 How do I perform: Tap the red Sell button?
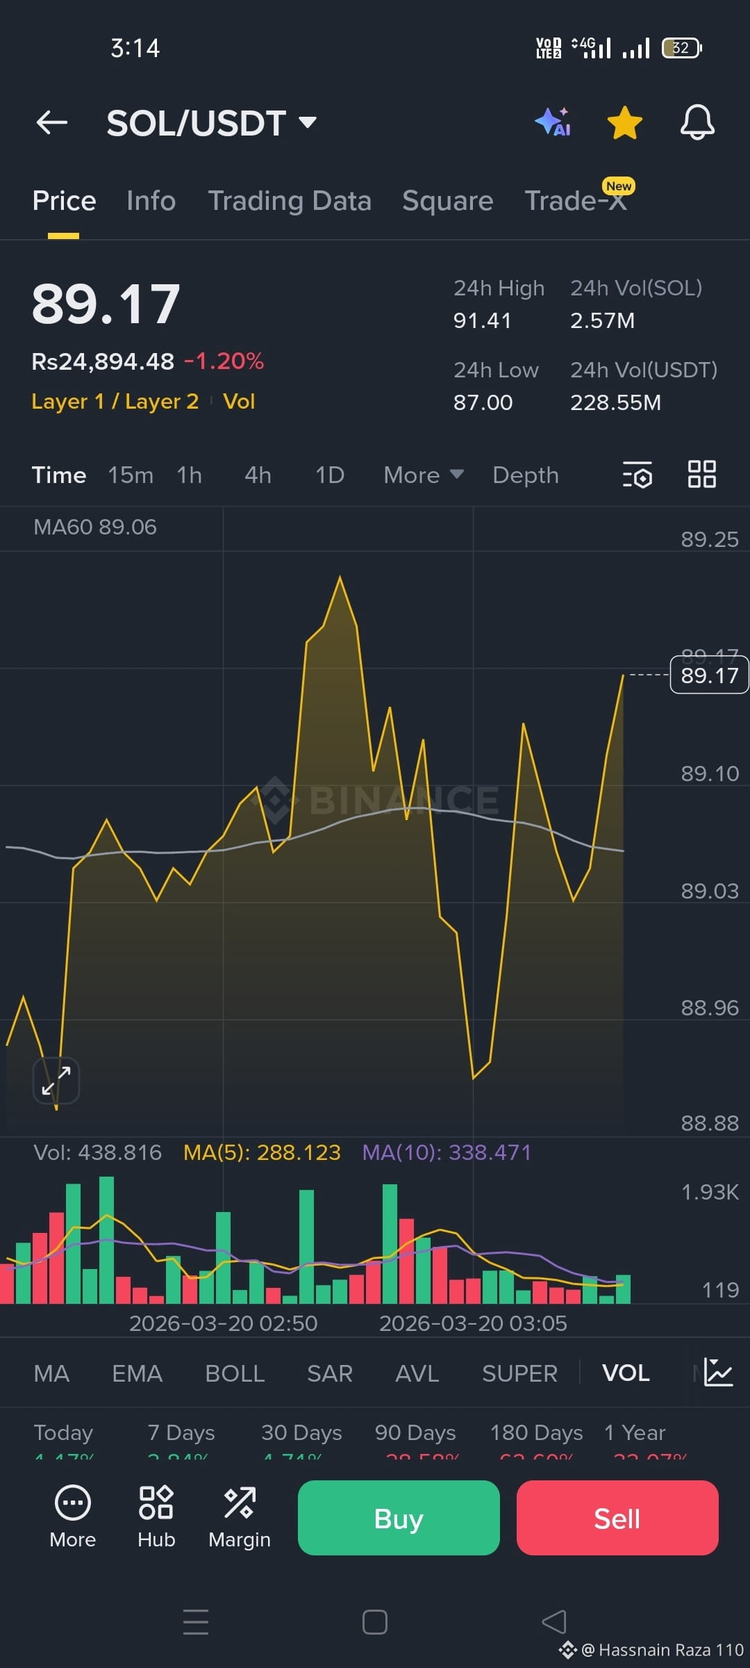click(617, 1518)
